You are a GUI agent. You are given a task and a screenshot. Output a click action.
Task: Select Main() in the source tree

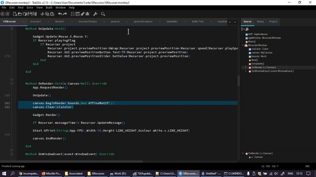(x=251, y=41)
